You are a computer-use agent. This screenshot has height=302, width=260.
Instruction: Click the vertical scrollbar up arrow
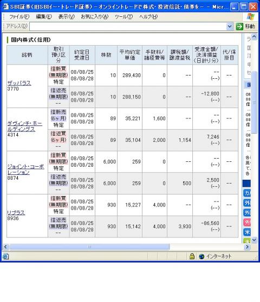click(x=254, y=36)
